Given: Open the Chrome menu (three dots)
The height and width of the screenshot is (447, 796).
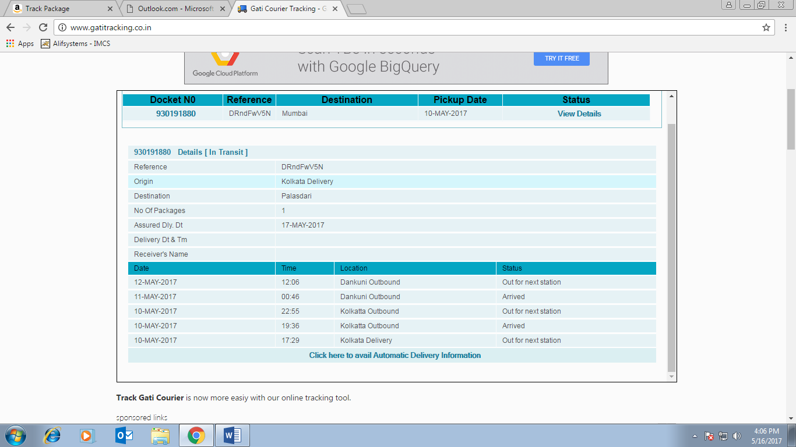Looking at the screenshot, I should click(785, 27).
